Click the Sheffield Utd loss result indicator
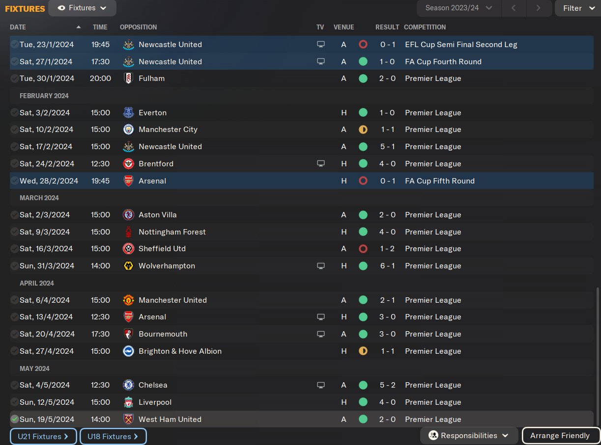This screenshot has height=445, width=601. (x=363, y=249)
